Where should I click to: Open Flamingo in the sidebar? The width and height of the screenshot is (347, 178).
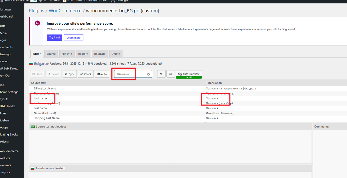pyautogui.click(x=5, y=54)
